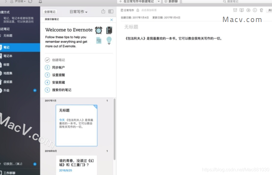Click the updated date 更新日期
Screen dimensions: 272x175
[166, 18]
